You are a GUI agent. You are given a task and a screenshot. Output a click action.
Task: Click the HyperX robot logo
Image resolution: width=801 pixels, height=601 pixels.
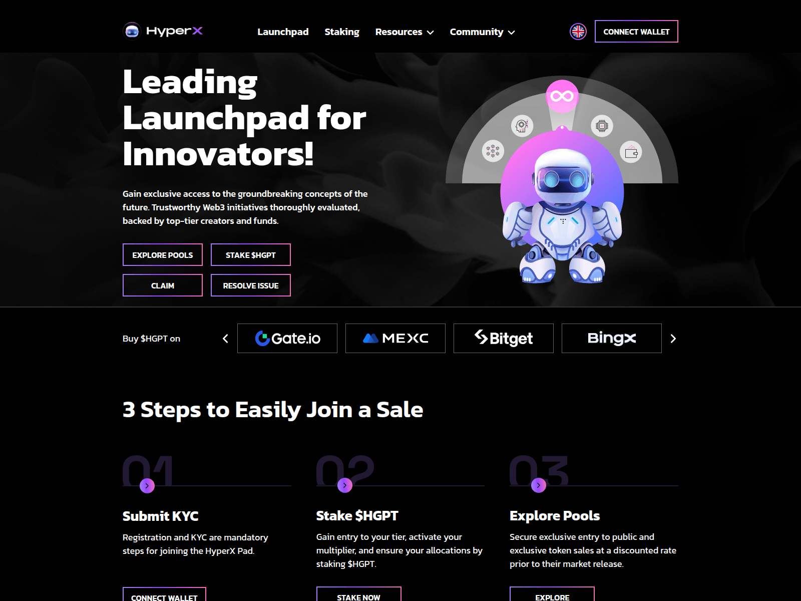click(x=132, y=31)
